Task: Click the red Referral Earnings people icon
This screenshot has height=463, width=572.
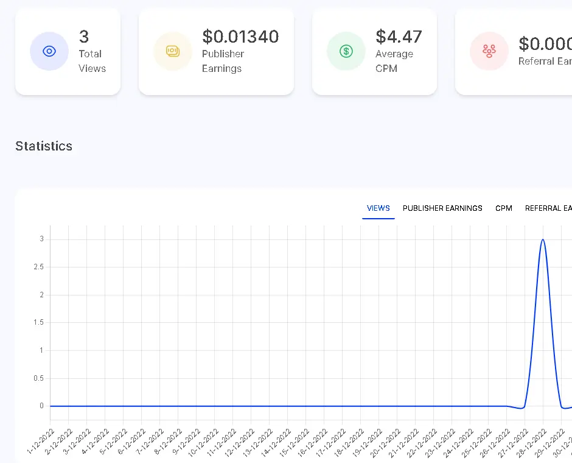Action: tap(489, 51)
